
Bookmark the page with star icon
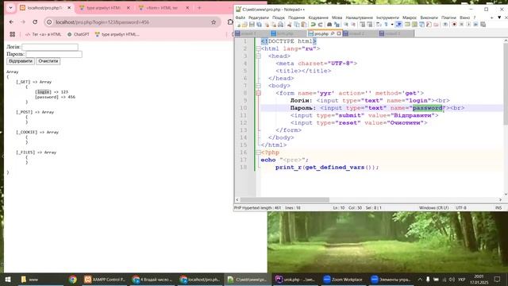(214, 22)
